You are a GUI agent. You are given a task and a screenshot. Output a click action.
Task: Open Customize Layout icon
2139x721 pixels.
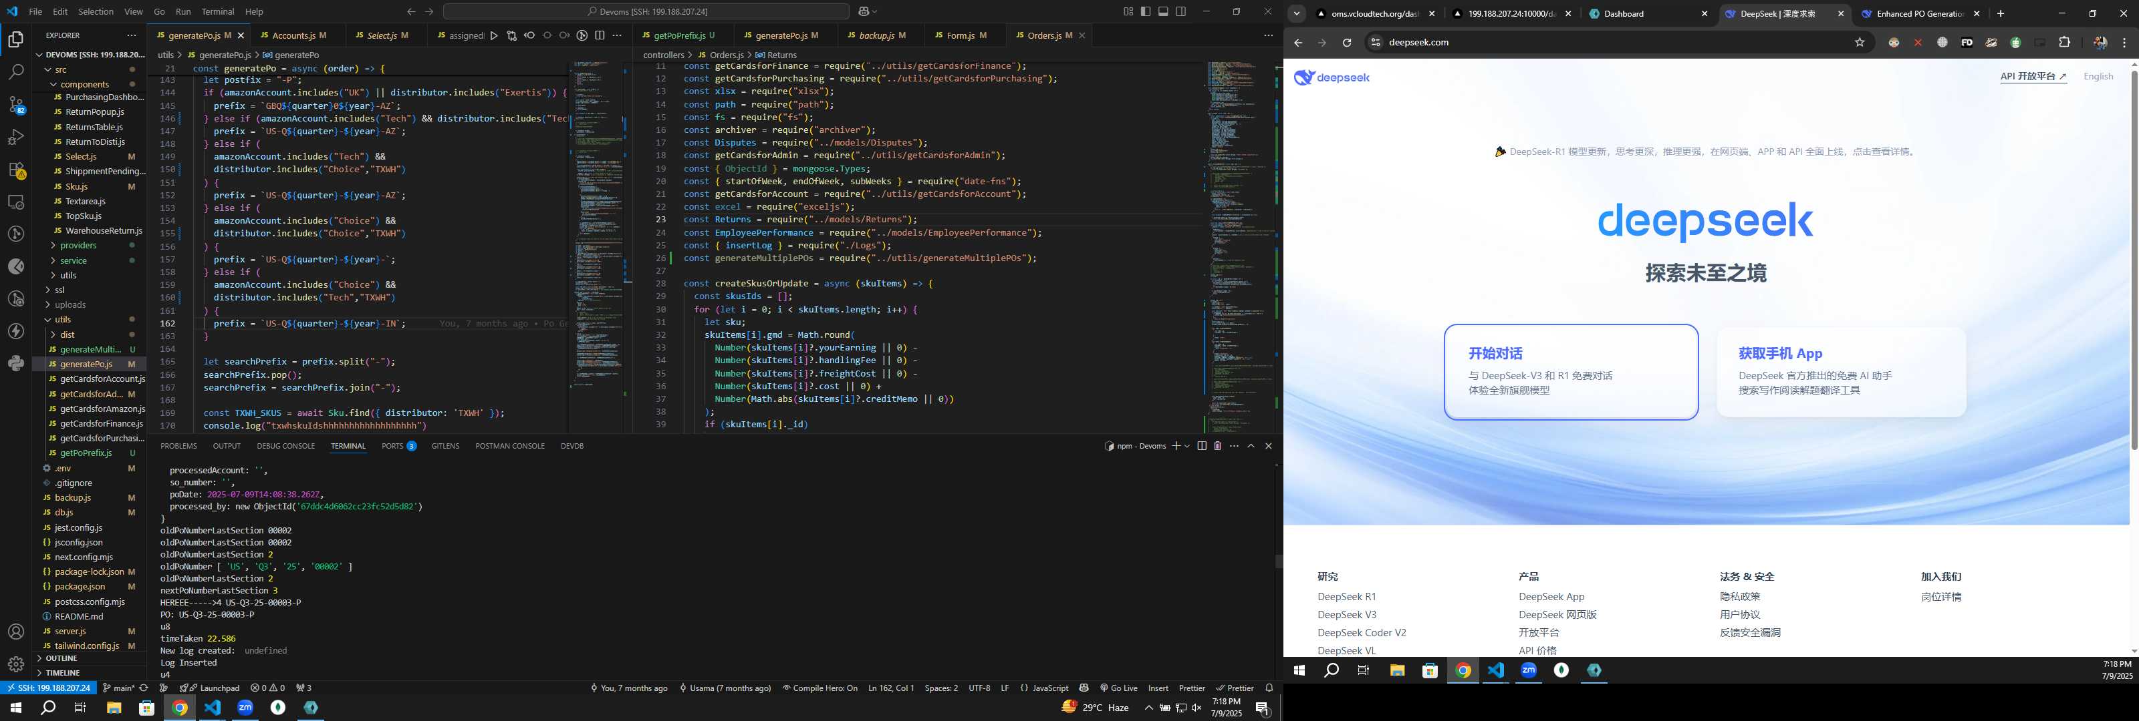click(1128, 11)
